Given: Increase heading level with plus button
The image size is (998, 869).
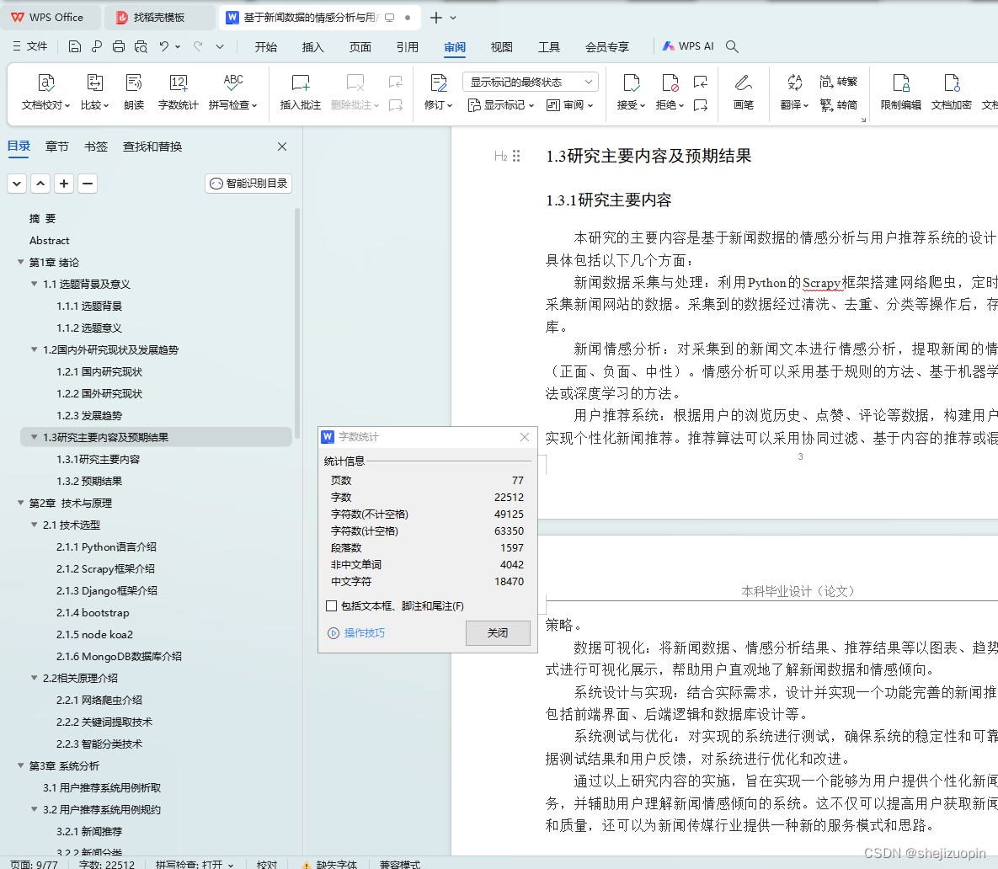Looking at the screenshot, I should [64, 184].
